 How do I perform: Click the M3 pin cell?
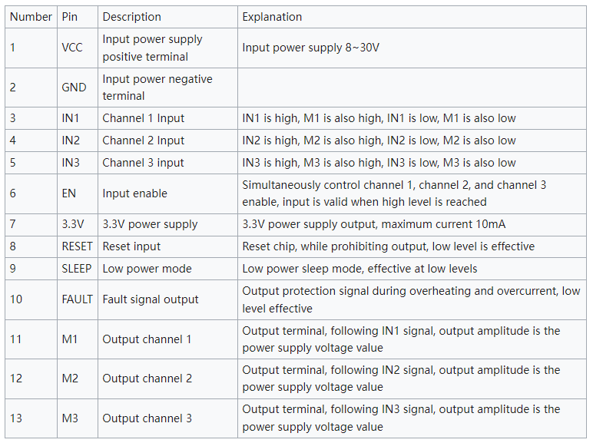coord(78,418)
